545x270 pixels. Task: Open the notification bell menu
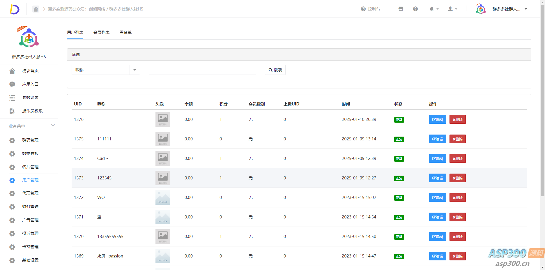click(x=433, y=9)
